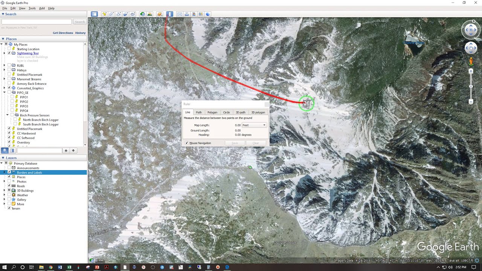This screenshot has height=271, width=482.
Task: Expand the Hateya folder
Action: (x=5, y=70)
